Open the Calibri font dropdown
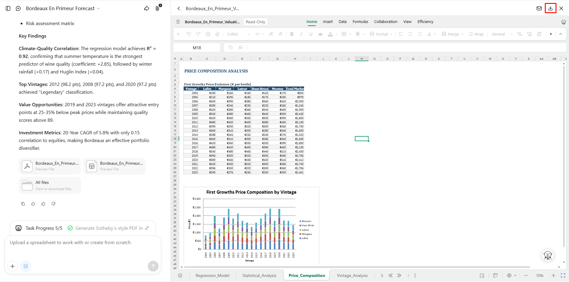 238,34
